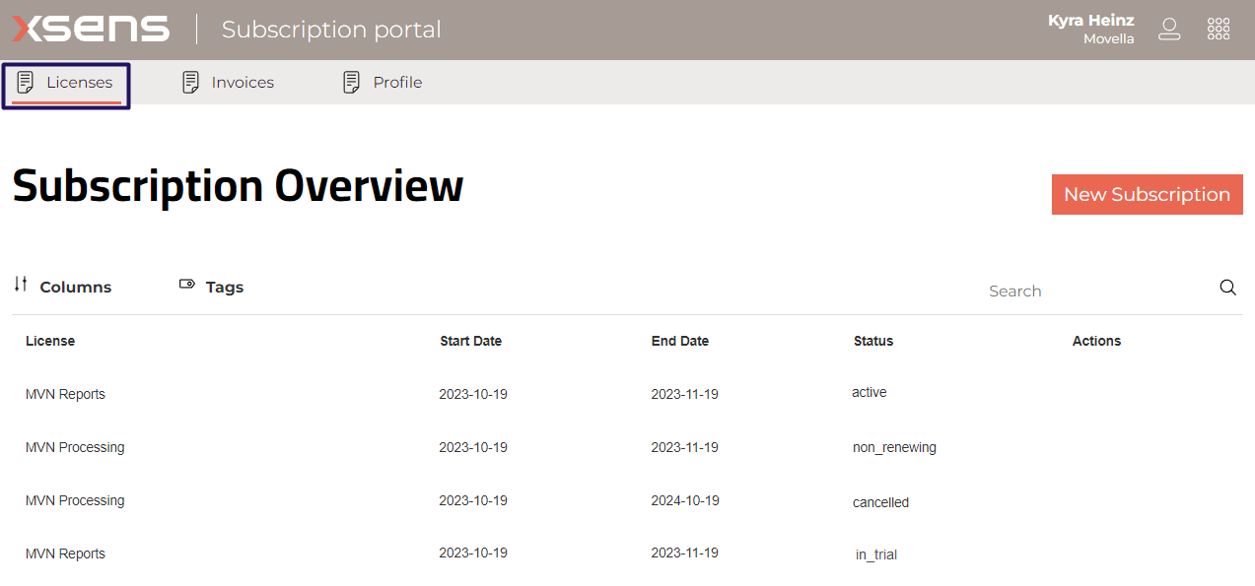Click the Status column header
1255x586 pixels.
tap(873, 341)
